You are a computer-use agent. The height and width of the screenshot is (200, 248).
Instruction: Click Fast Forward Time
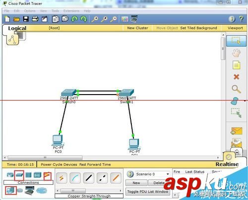tap(95, 164)
